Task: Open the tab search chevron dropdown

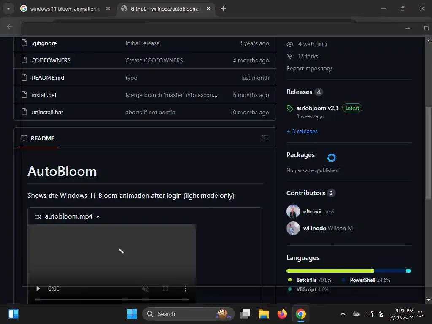Action: pos(8,8)
